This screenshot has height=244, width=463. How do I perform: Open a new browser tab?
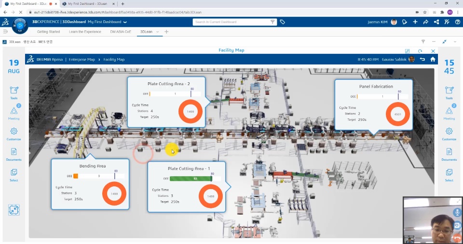(x=123, y=4)
